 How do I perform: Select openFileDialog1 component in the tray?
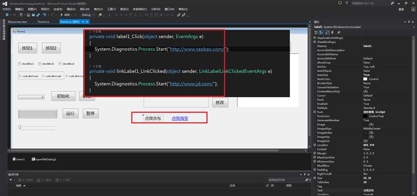pos(44,159)
